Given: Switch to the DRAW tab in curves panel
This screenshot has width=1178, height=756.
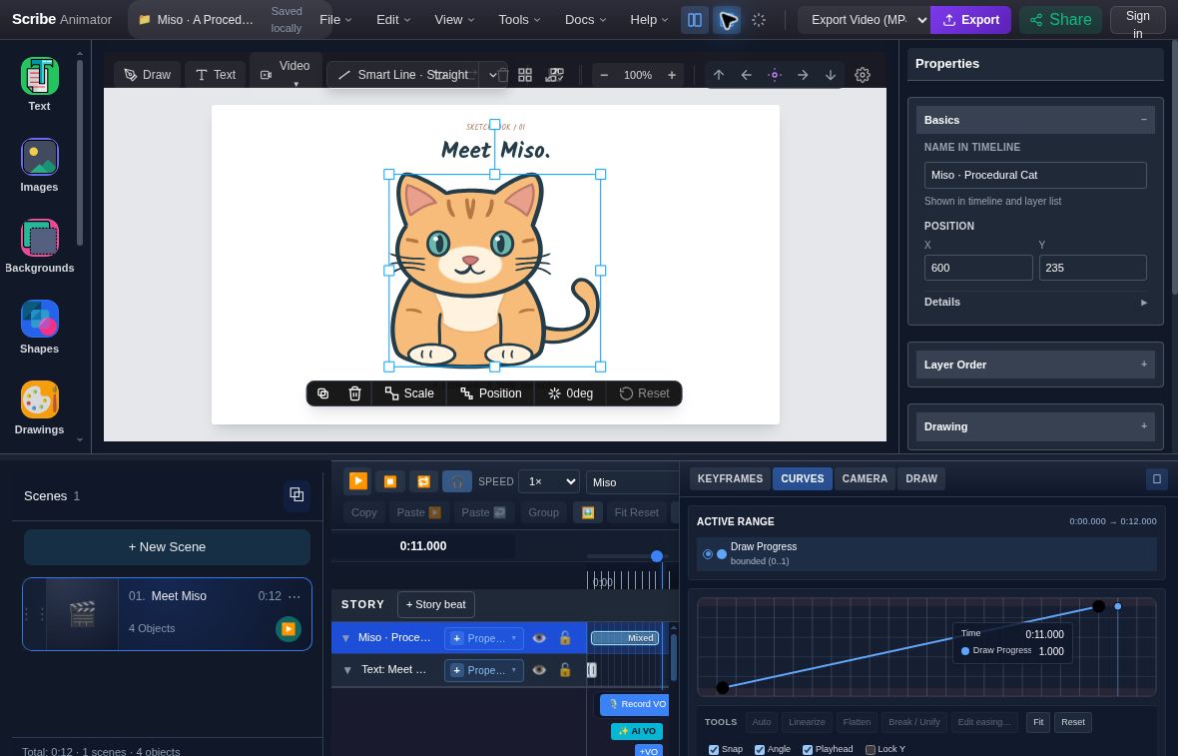Looking at the screenshot, I should tap(921, 478).
